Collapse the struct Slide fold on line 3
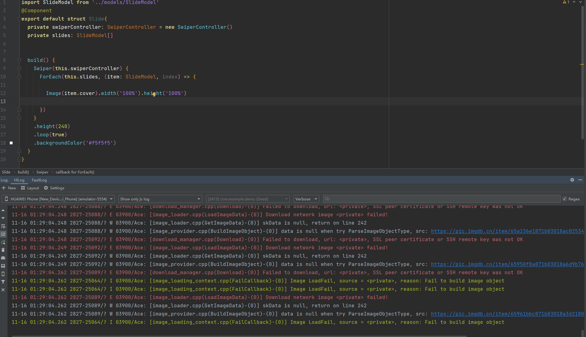This screenshot has height=337, width=586. tap(19, 19)
